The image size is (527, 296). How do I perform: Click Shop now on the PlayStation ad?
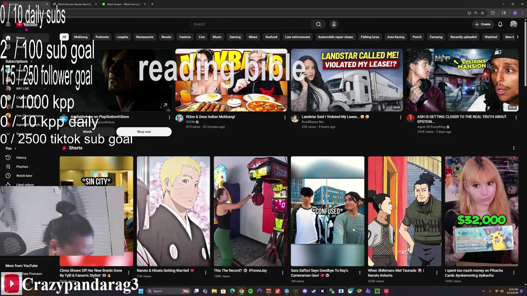click(x=144, y=132)
